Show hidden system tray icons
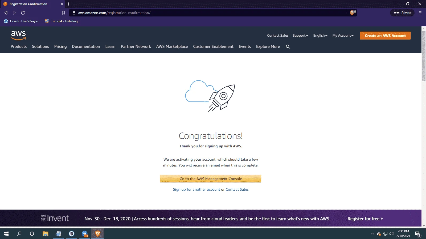The image size is (426, 239). pos(372,234)
